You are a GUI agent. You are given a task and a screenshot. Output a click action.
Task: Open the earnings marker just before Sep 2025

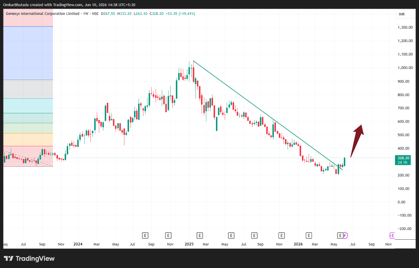click(254, 235)
